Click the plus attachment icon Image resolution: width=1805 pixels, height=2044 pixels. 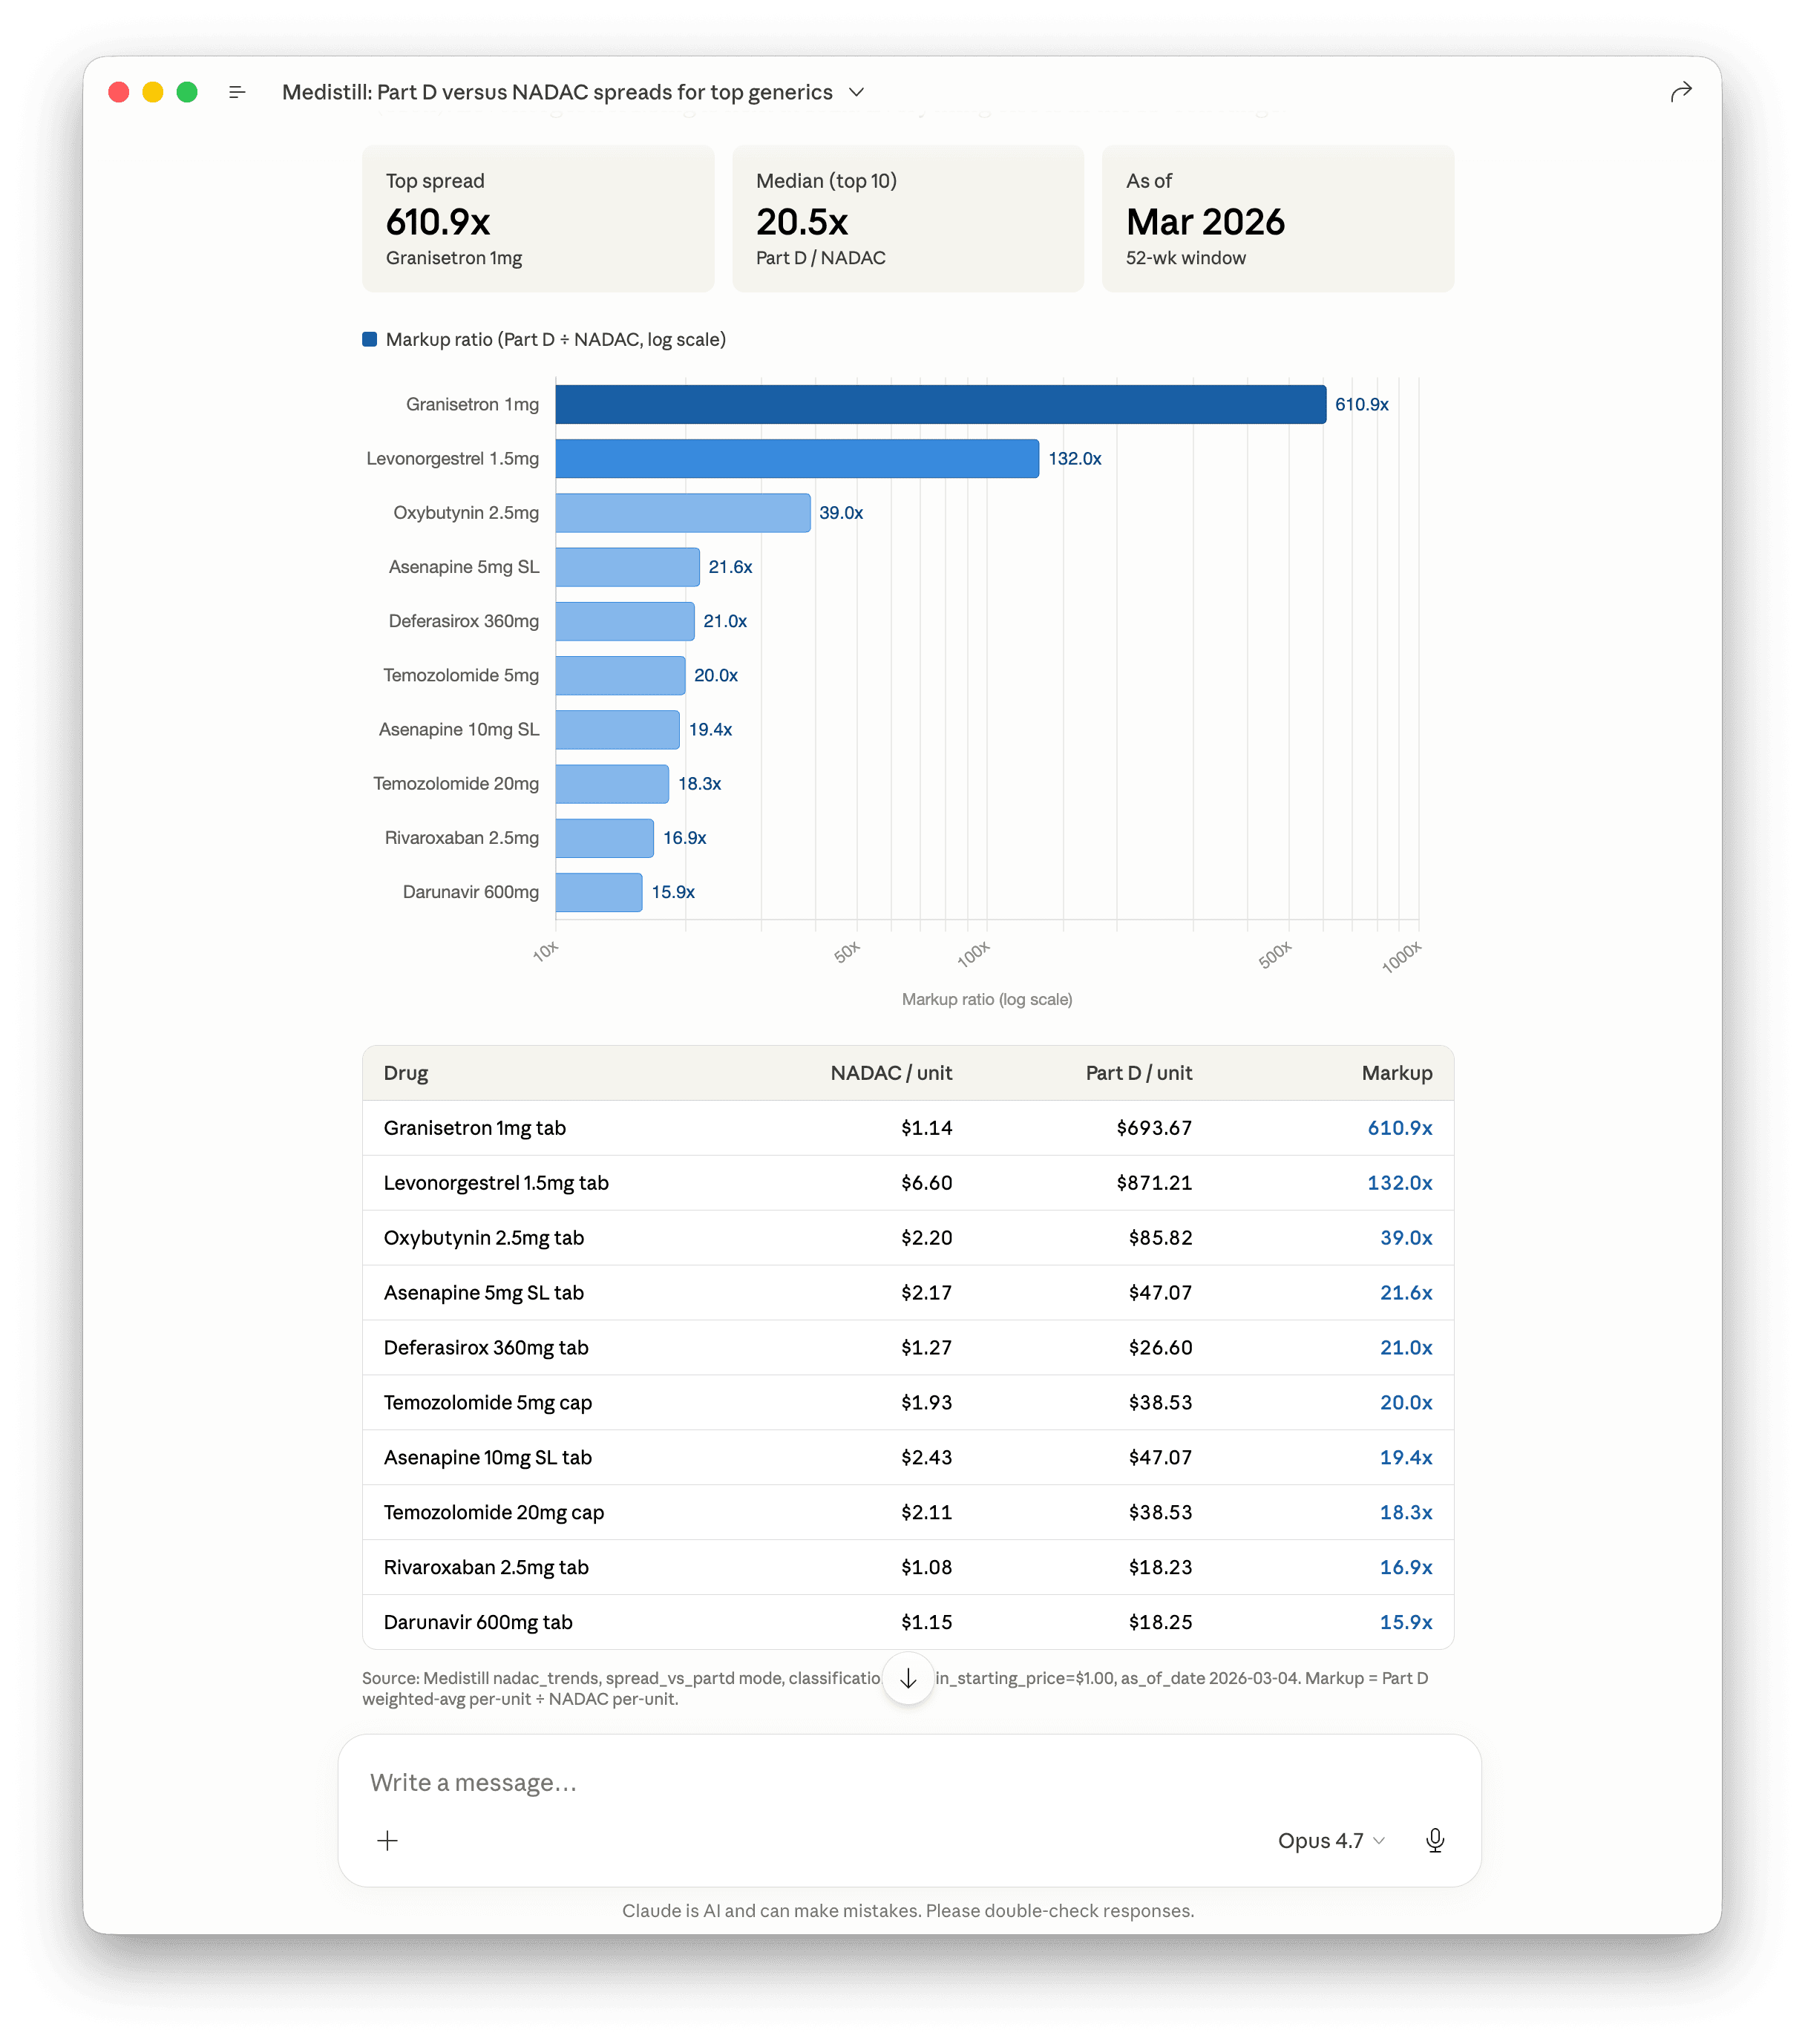pyautogui.click(x=388, y=1840)
